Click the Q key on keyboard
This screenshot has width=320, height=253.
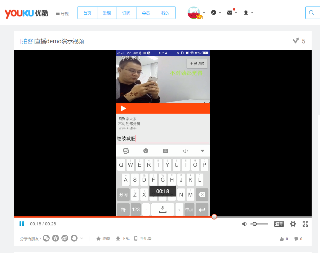point(121,165)
